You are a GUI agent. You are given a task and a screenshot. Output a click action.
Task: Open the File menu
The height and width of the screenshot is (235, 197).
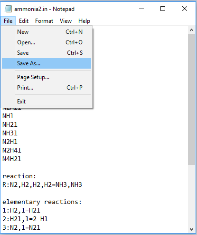click(8, 21)
